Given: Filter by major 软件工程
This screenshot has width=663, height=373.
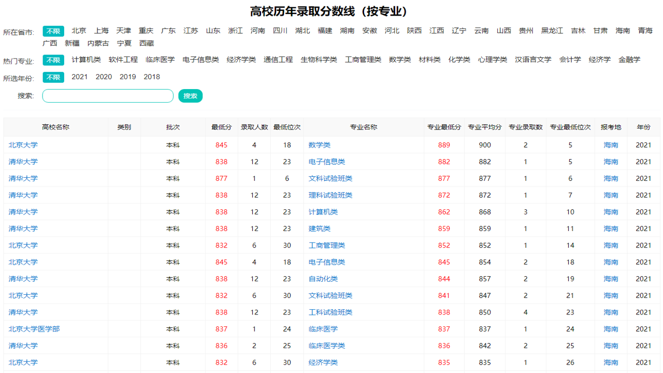Looking at the screenshot, I should [x=123, y=60].
